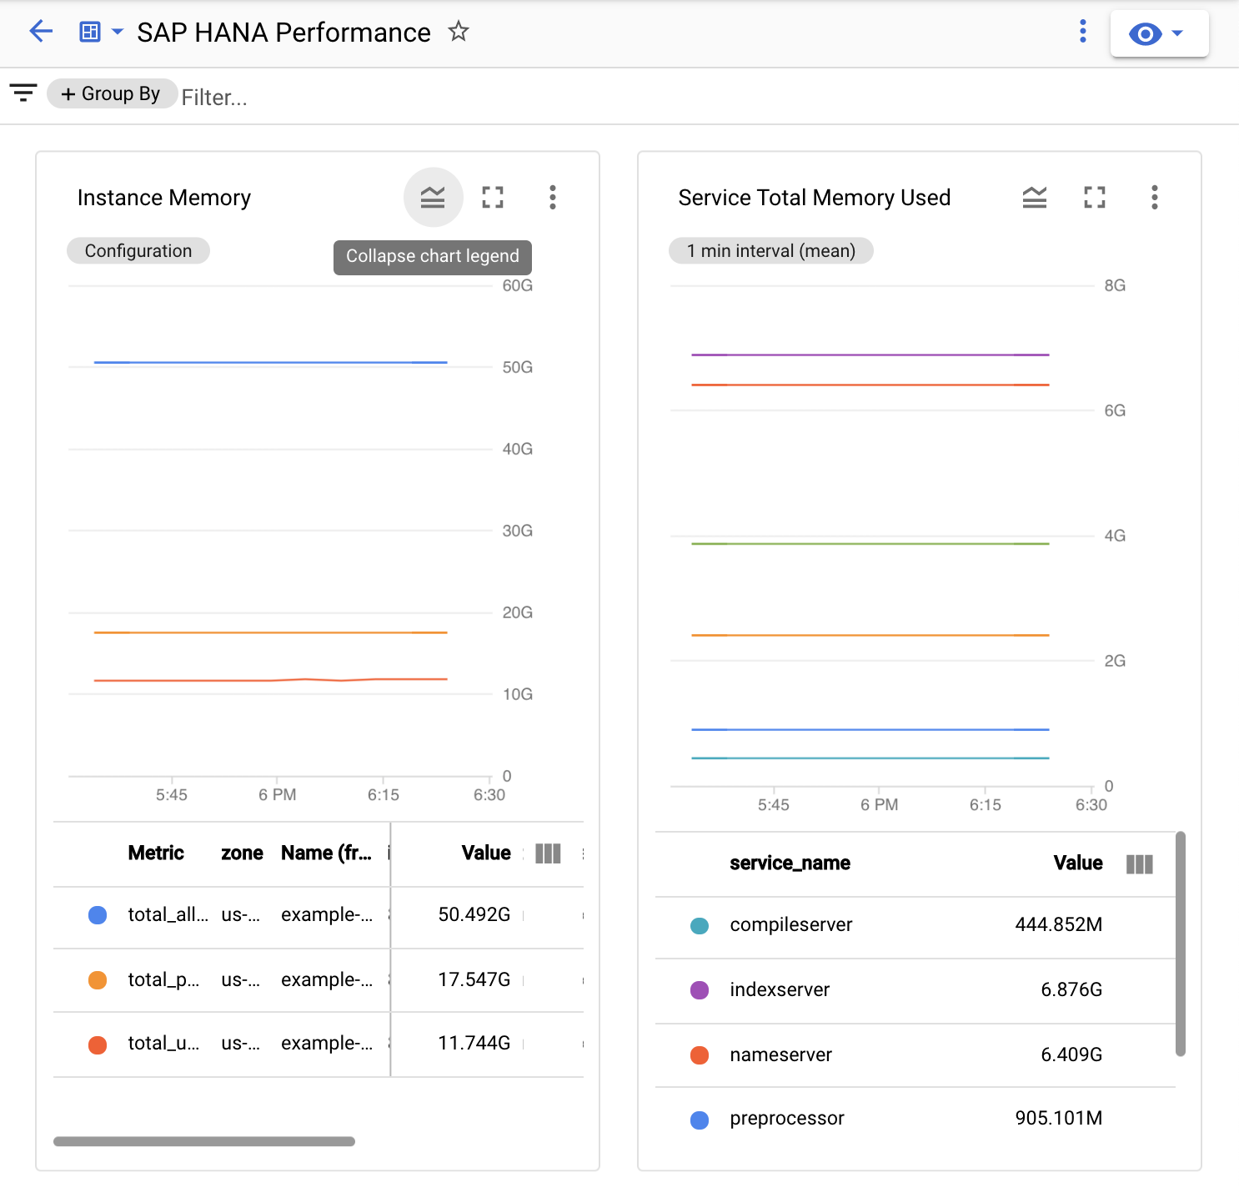This screenshot has width=1239, height=1198.
Task: Click the 1 min interval (mean) chip
Action: point(771,251)
